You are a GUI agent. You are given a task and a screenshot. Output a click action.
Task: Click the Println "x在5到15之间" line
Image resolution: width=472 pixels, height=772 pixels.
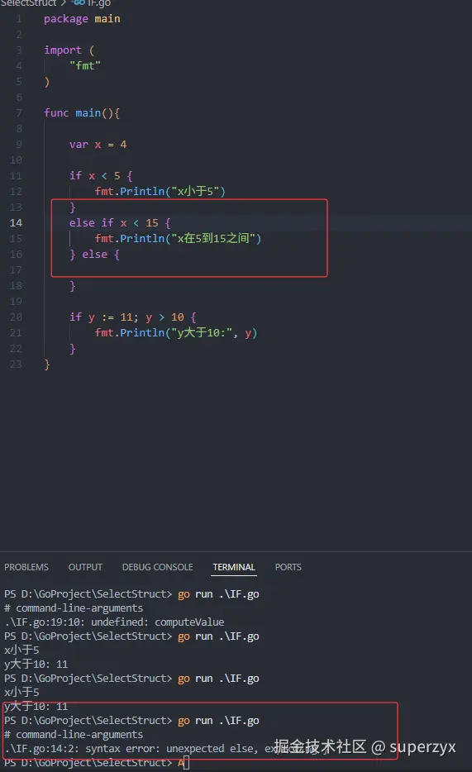pos(178,238)
